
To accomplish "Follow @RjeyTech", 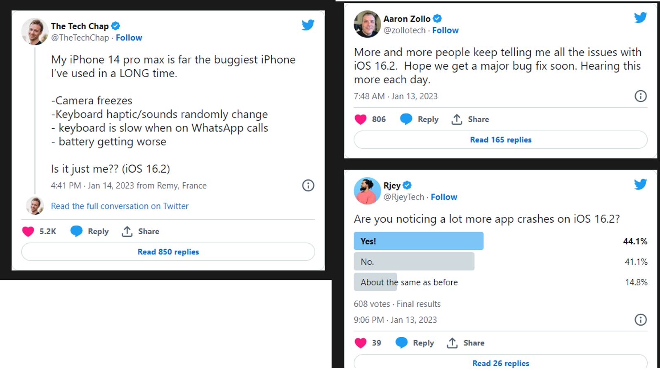I will coord(444,197).
